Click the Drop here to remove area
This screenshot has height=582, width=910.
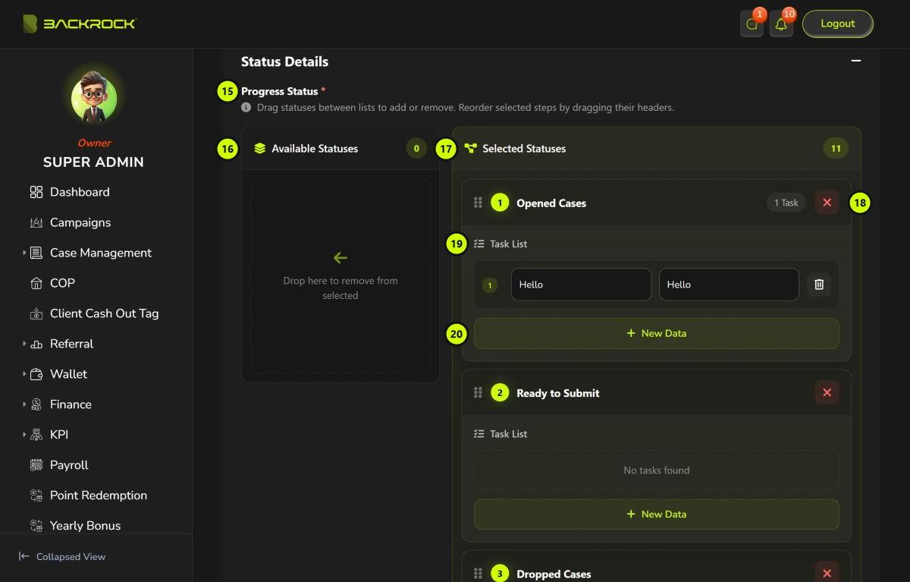click(x=340, y=276)
